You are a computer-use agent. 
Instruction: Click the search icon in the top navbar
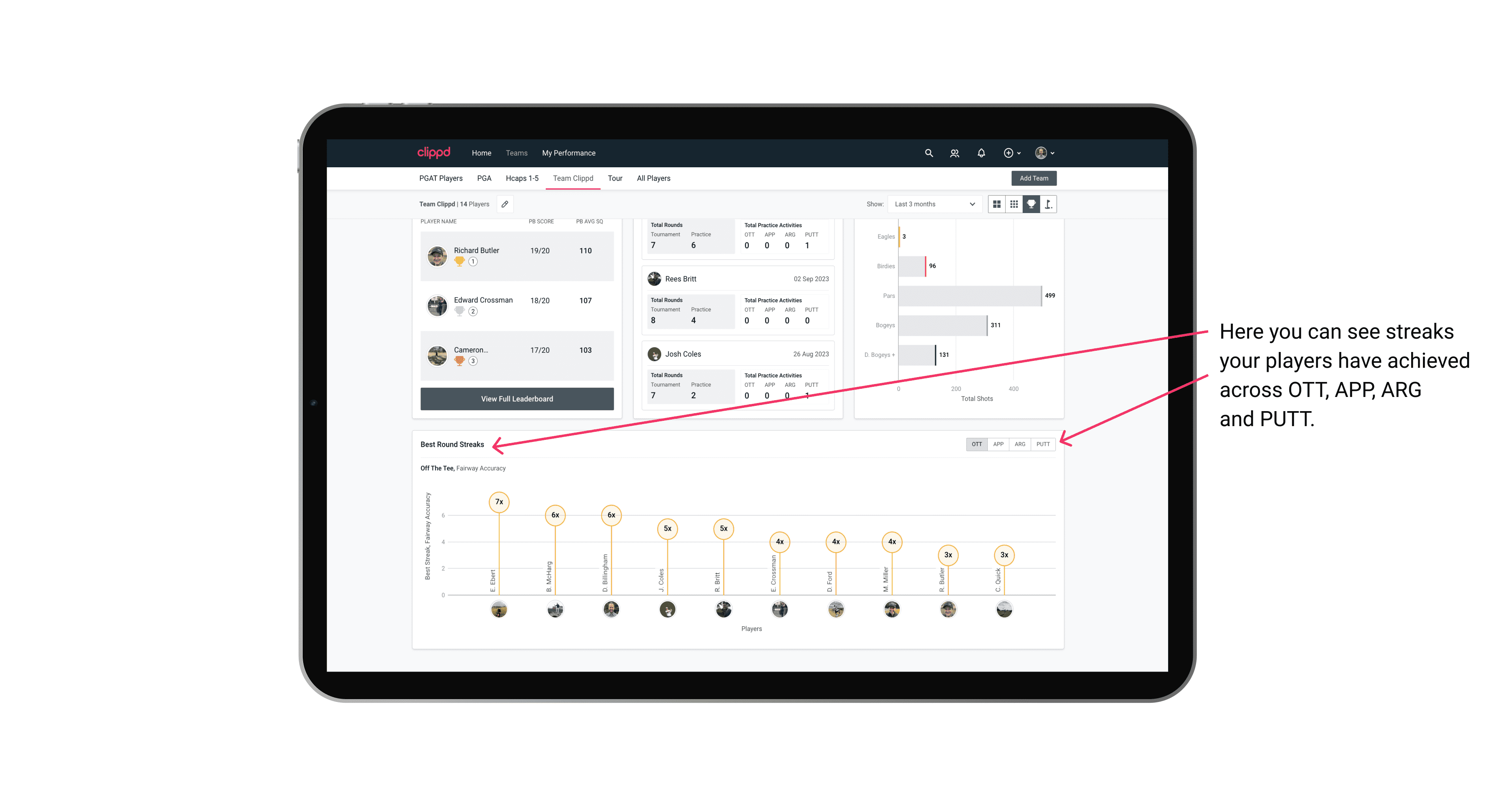(x=928, y=153)
